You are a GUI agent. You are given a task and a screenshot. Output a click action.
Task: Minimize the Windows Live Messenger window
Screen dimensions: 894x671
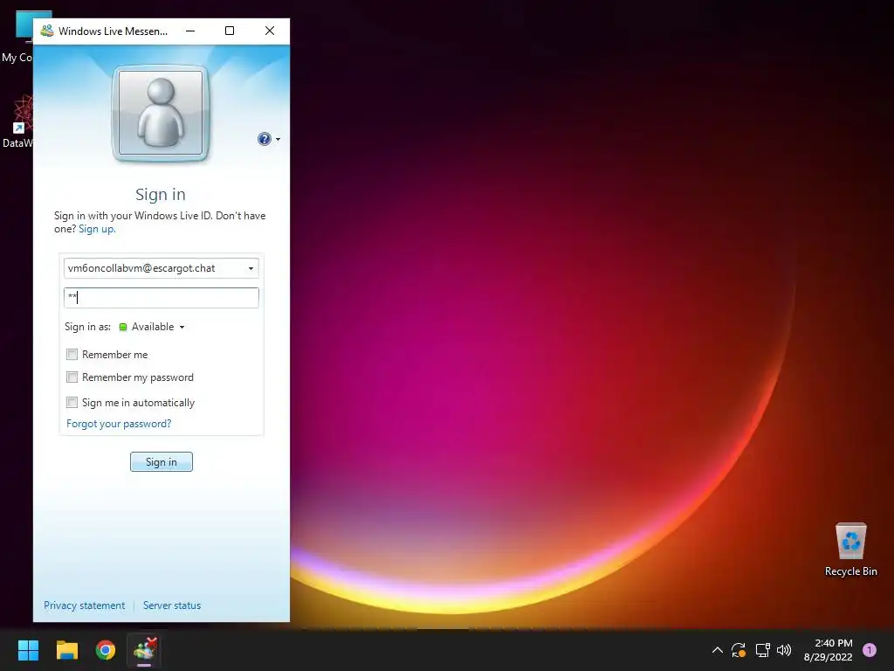[190, 31]
